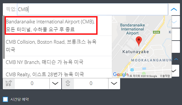Click the red map pin marker

139,41
